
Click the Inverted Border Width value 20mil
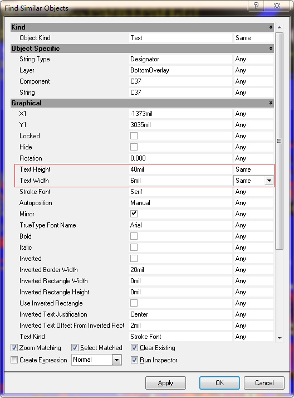180,270
